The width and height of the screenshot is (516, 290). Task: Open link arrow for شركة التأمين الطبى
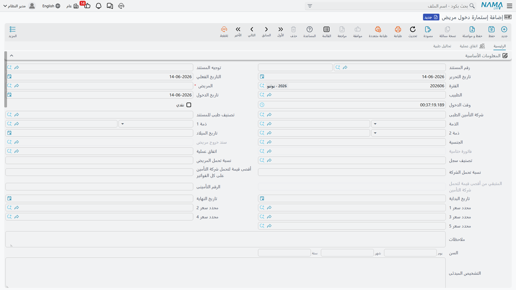[x=269, y=115]
